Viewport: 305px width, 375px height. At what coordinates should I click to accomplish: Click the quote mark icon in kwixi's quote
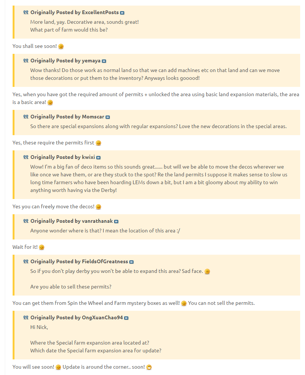(26, 157)
